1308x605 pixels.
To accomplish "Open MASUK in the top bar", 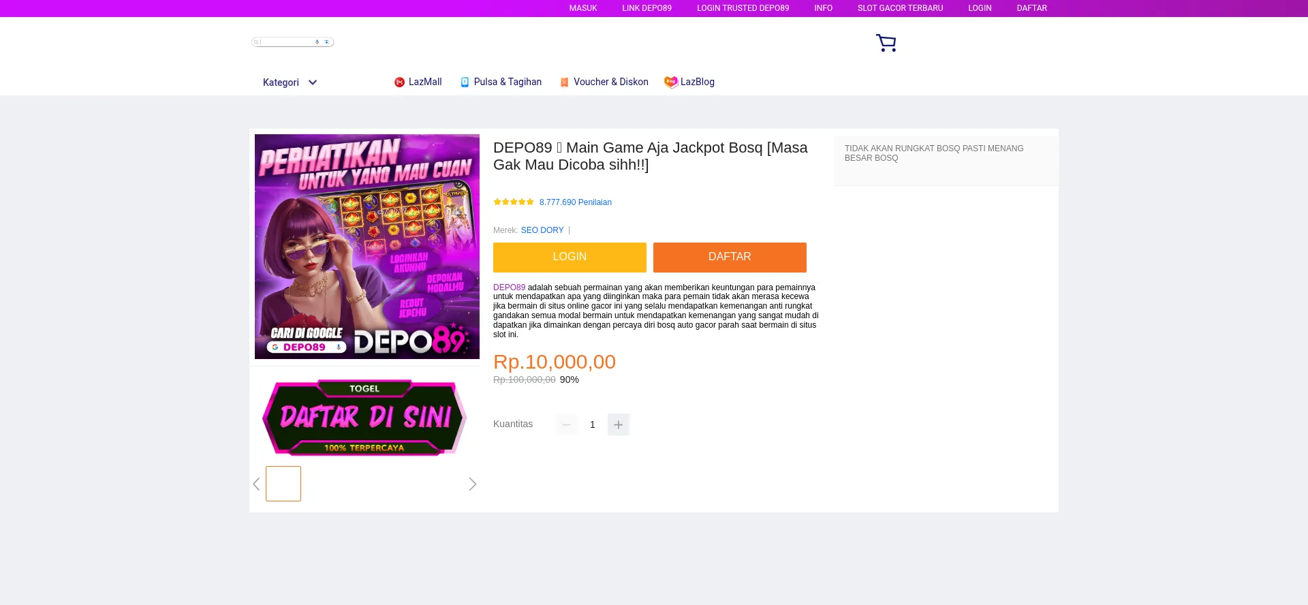I will 583,8.
